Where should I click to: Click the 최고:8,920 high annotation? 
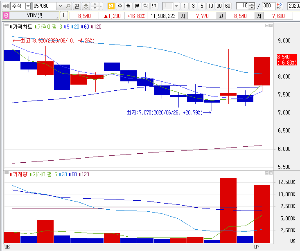[x=53, y=40]
